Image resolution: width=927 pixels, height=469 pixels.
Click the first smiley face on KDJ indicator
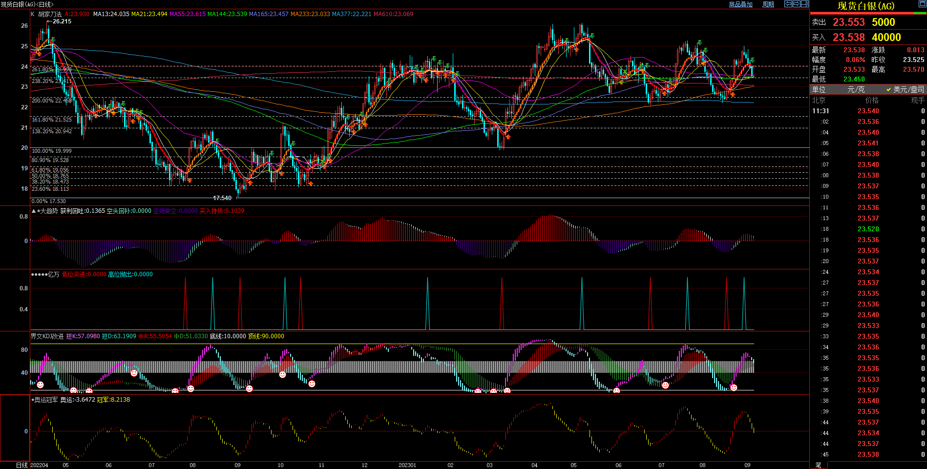click(x=40, y=385)
